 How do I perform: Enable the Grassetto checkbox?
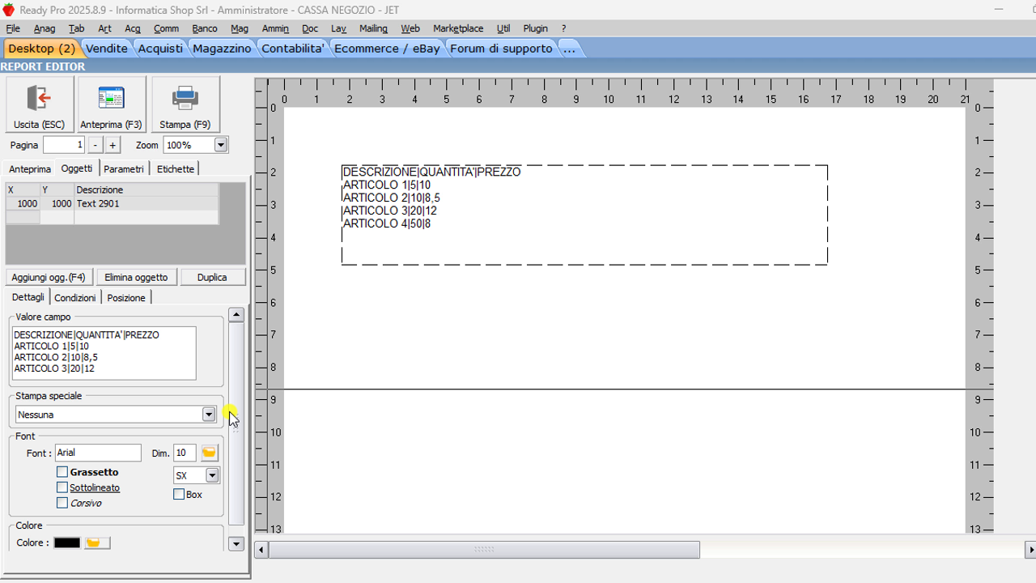(62, 472)
